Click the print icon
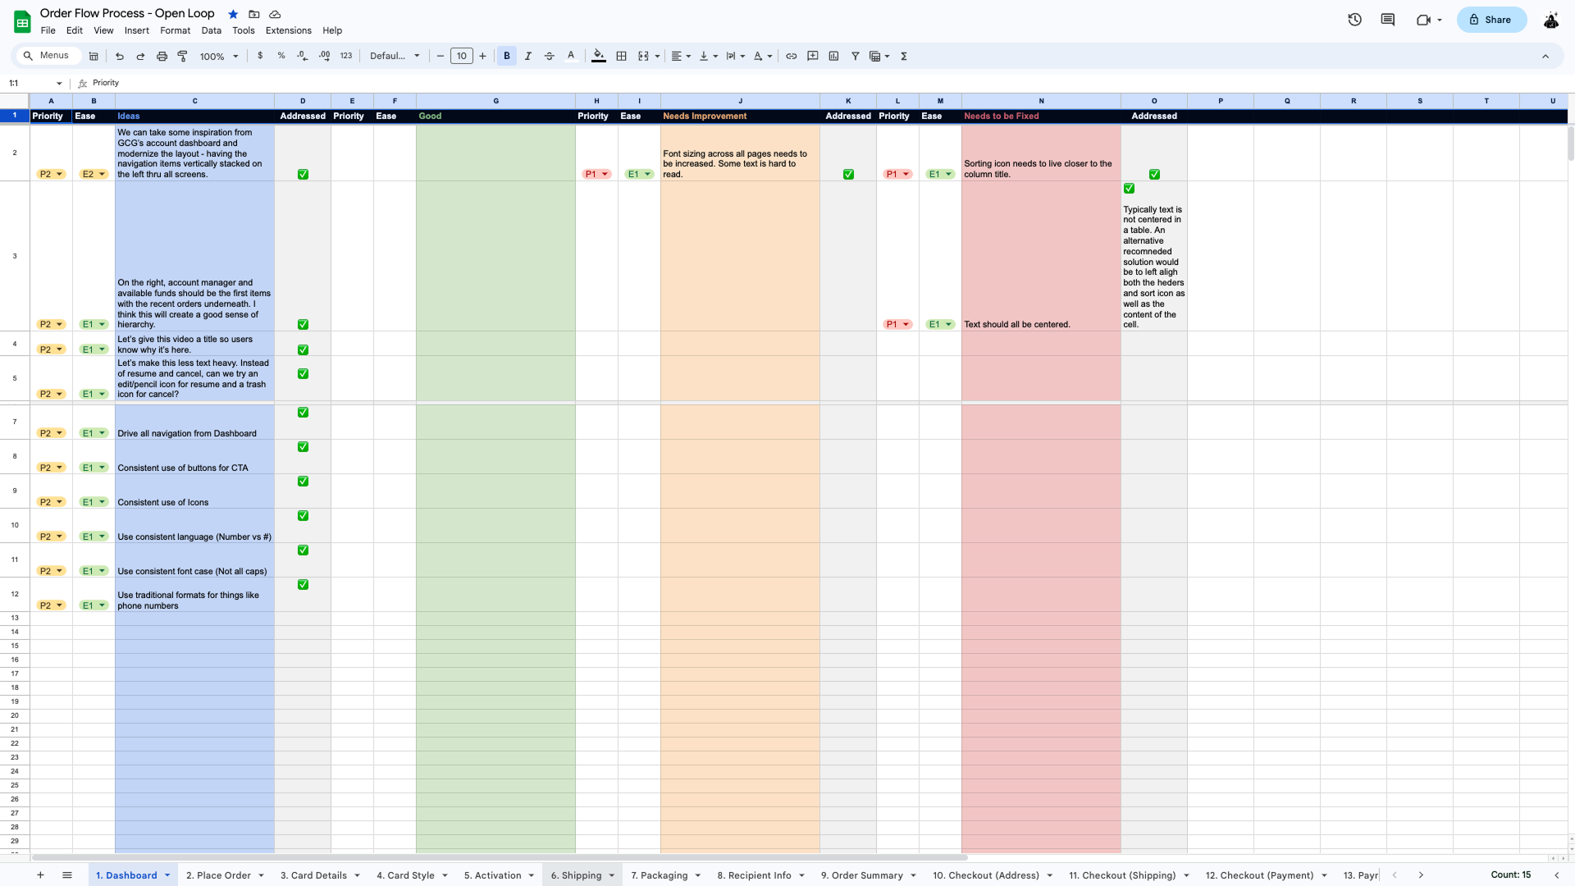The width and height of the screenshot is (1575, 886). pyautogui.click(x=162, y=57)
